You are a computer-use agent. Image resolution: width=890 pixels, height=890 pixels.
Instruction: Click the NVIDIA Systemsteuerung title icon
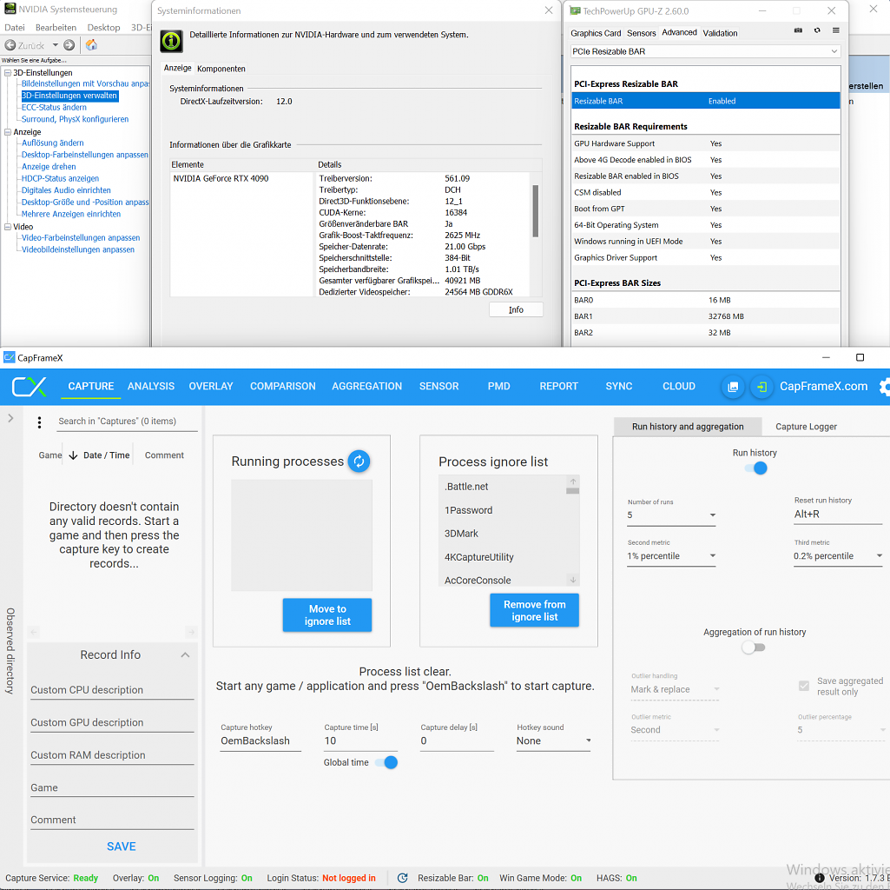(x=10, y=9)
